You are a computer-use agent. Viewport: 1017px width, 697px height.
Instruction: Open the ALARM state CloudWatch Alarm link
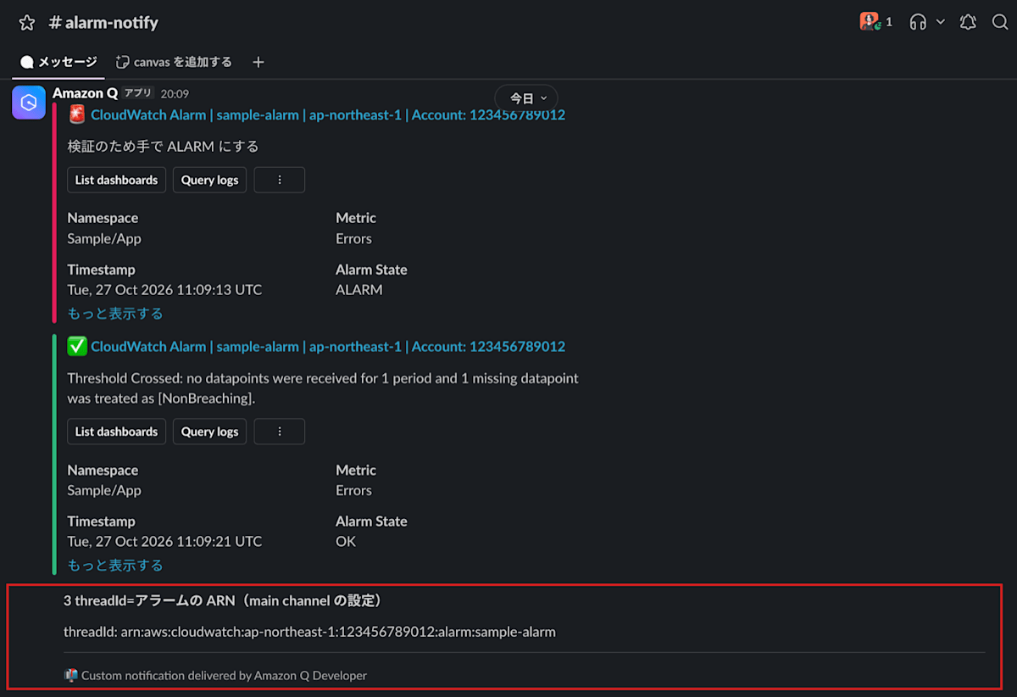[x=328, y=114]
